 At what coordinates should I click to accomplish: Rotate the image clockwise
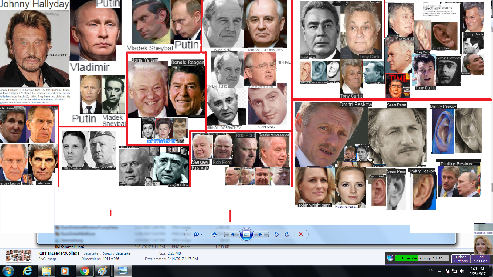pyautogui.click(x=287, y=235)
